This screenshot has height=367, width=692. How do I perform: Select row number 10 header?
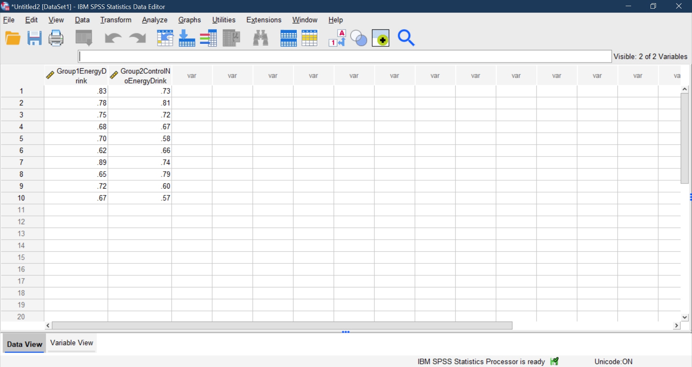[x=22, y=198]
